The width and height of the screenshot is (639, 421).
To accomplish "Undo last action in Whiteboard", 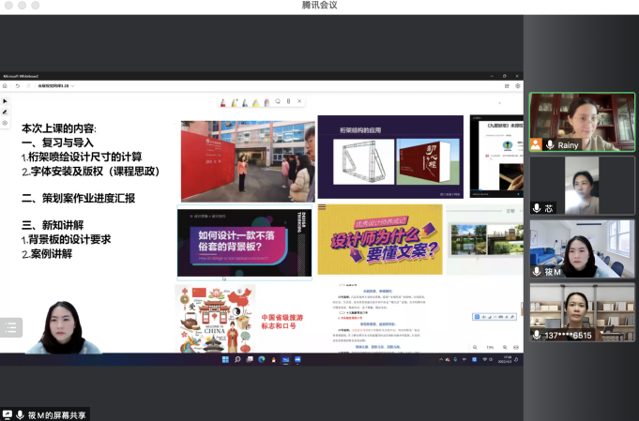I will pyautogui.click(x=18, y=86).
